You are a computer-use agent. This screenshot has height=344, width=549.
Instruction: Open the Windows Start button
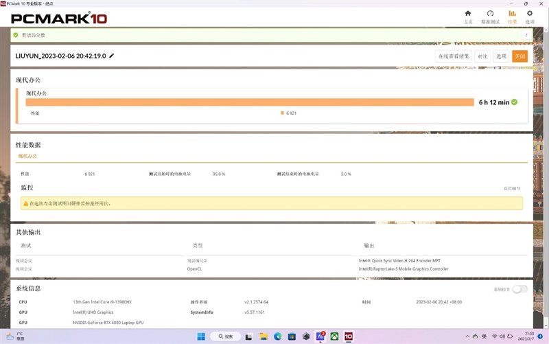point(201,336)
